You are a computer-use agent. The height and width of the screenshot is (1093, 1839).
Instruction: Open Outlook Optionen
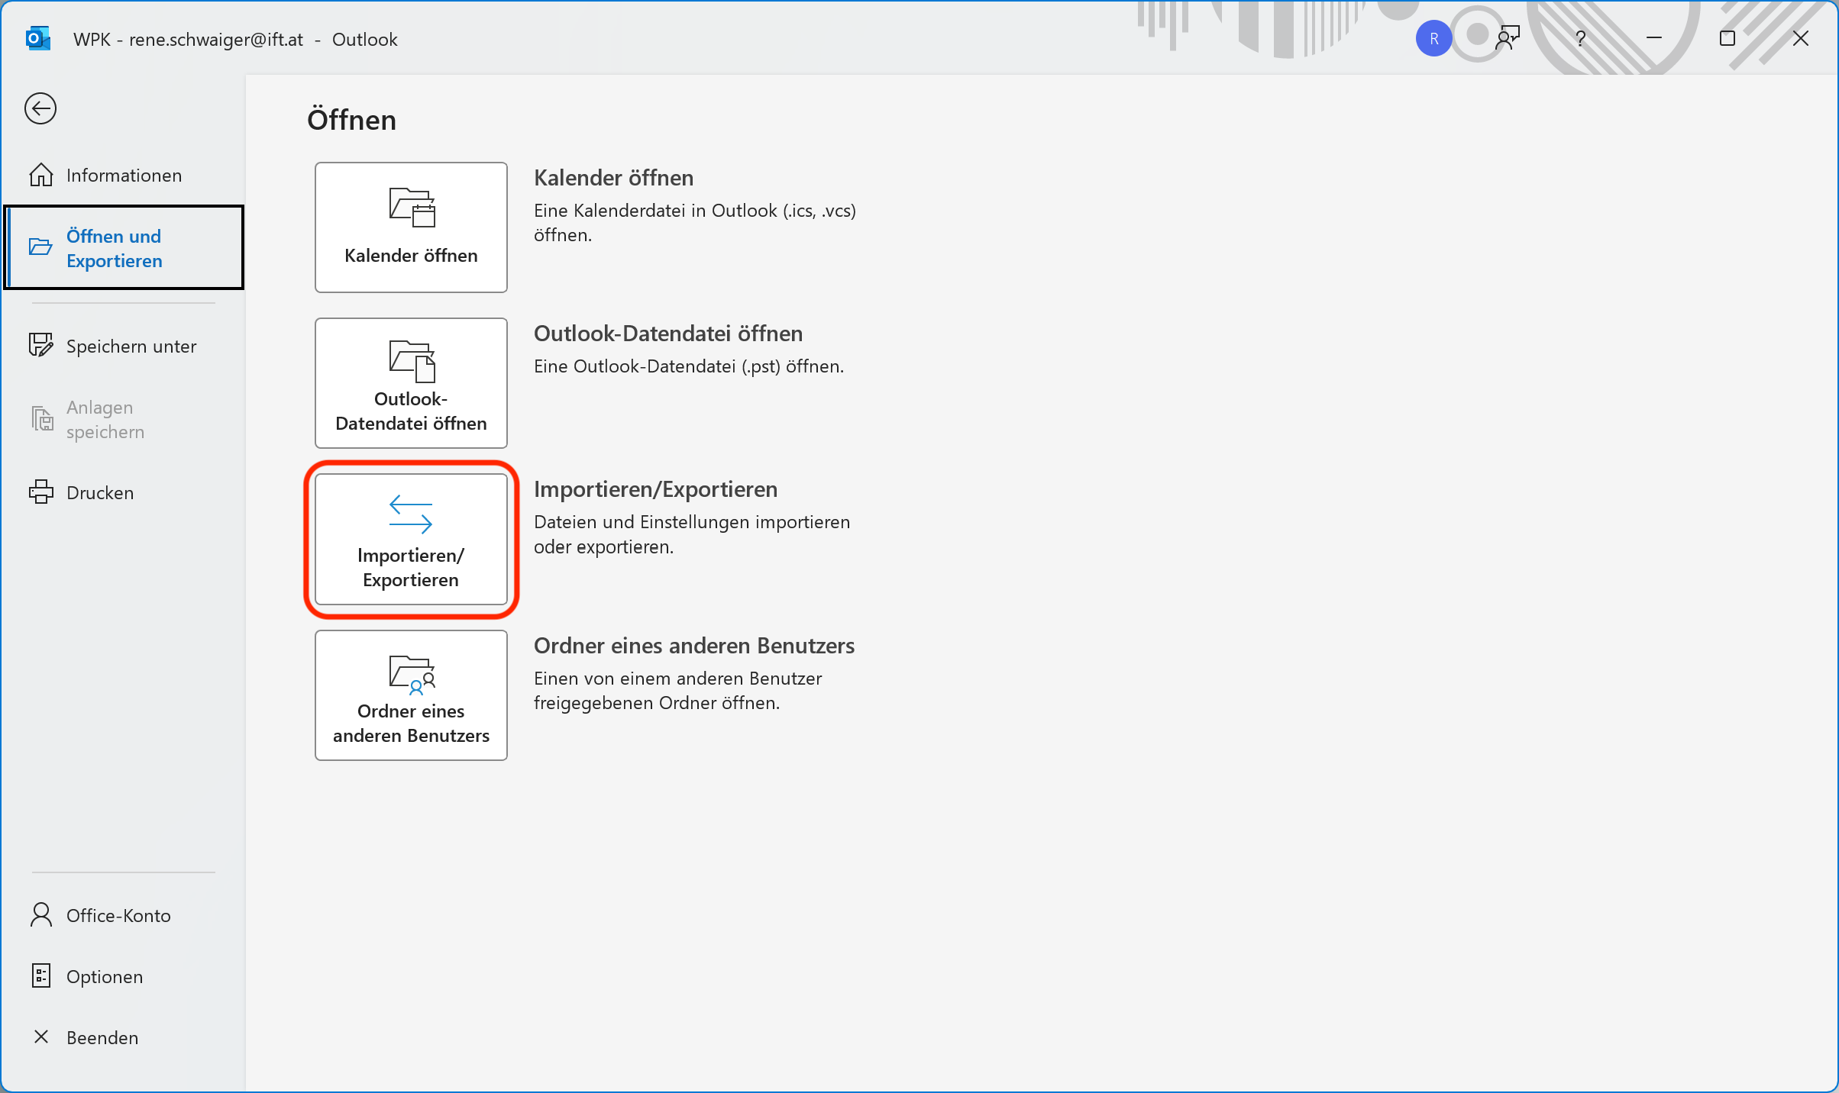(x=123, y=977)
